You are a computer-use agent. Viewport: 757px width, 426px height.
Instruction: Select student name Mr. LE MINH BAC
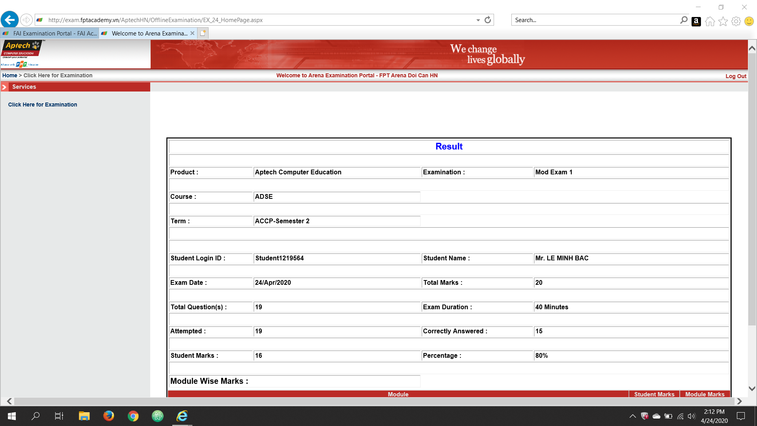[x=562, y=258]
